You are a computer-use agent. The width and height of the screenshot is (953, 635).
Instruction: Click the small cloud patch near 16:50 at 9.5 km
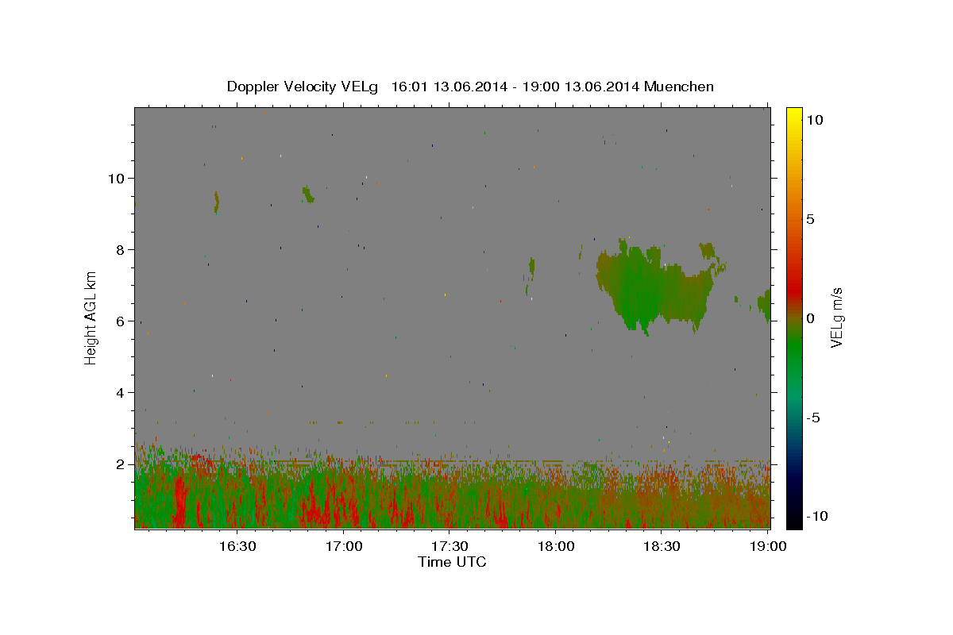pyautogui.click(x=308, y=194)
